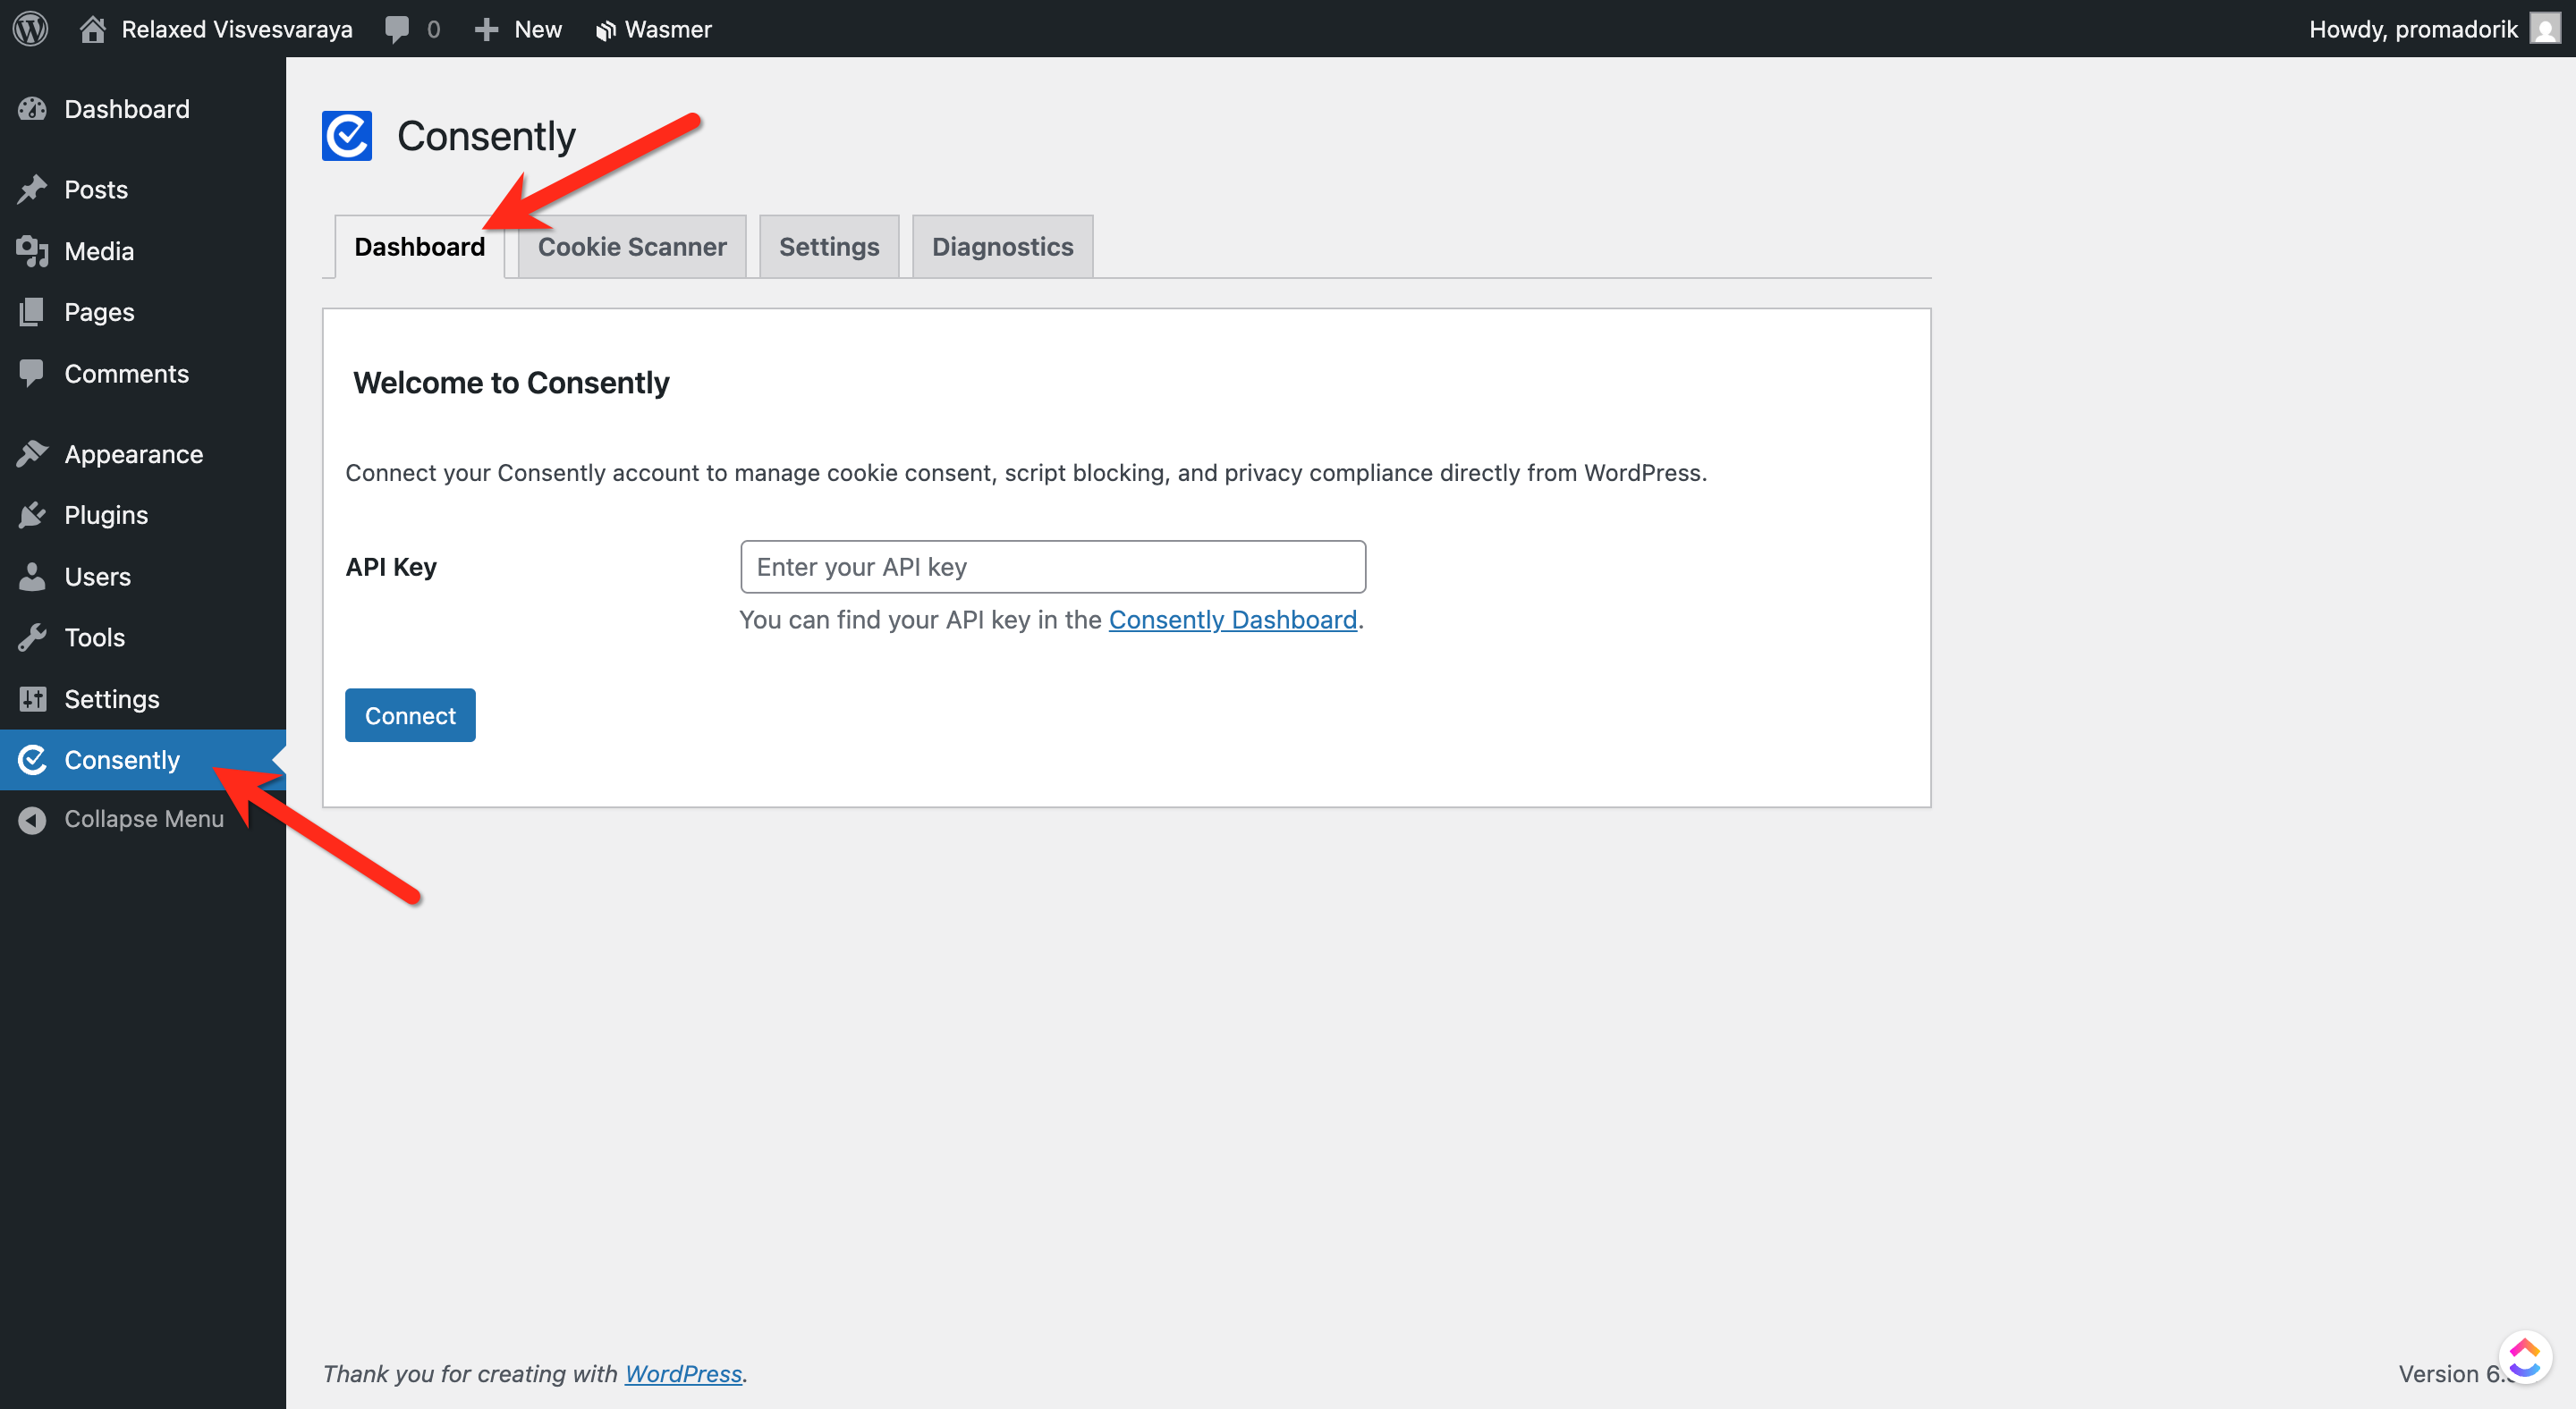Open Plugins from the sidebar

coord(106,515)
